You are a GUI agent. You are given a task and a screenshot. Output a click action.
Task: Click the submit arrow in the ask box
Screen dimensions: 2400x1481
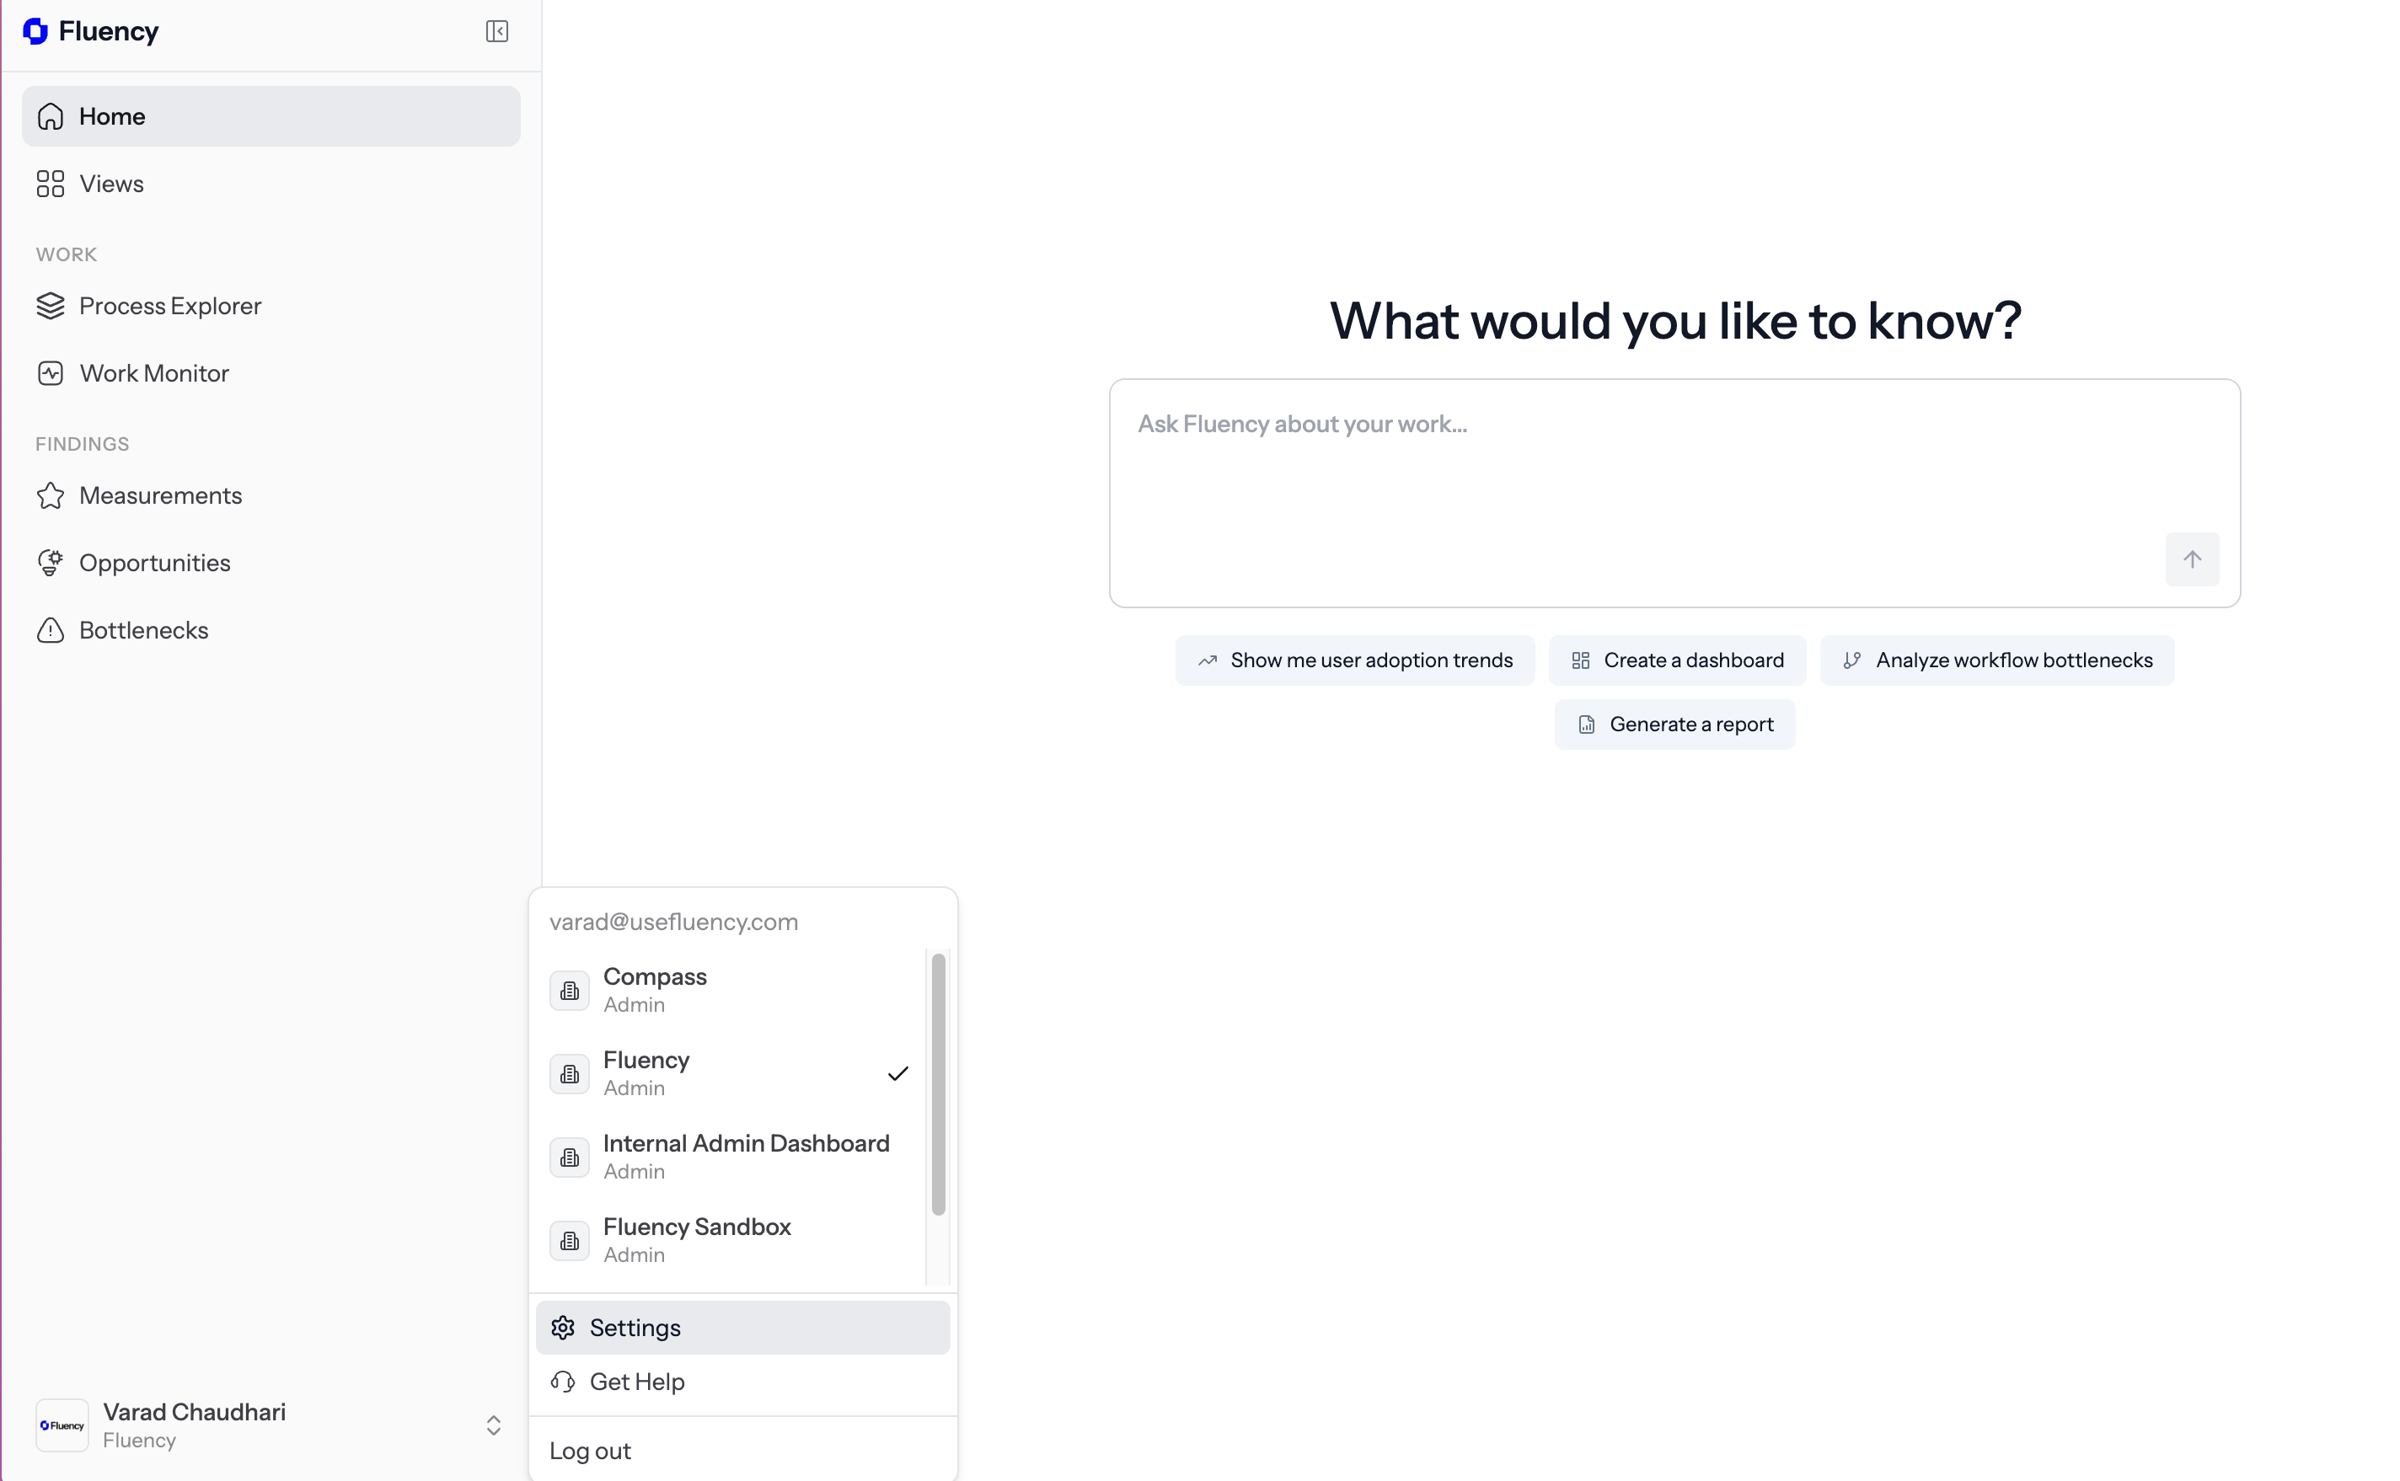(2193, 559)
